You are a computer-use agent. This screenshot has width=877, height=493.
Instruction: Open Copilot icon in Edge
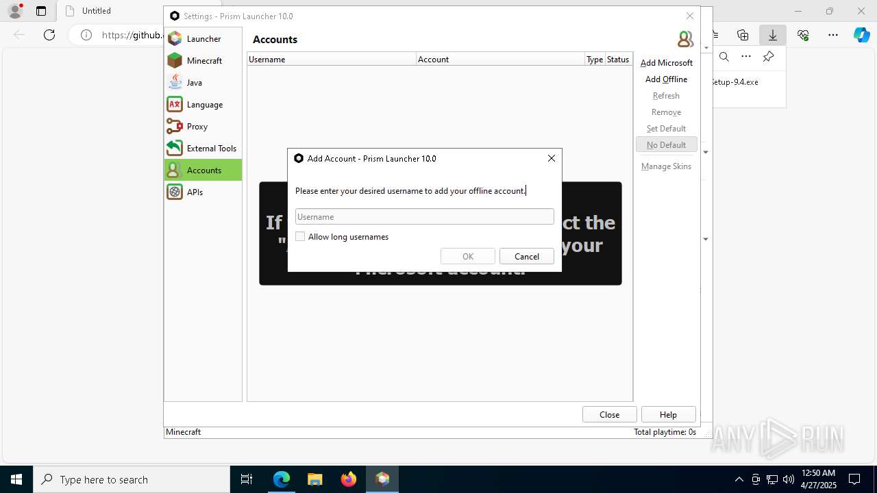pyautogui.click(x=861, y=35)
